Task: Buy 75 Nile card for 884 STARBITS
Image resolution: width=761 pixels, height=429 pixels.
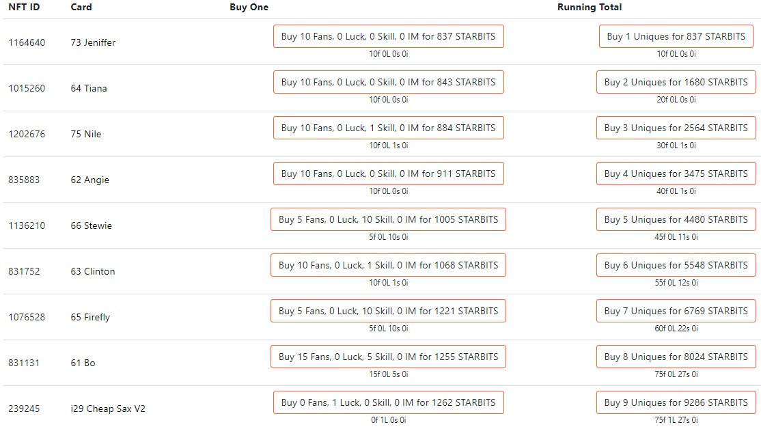Action: 388,128
